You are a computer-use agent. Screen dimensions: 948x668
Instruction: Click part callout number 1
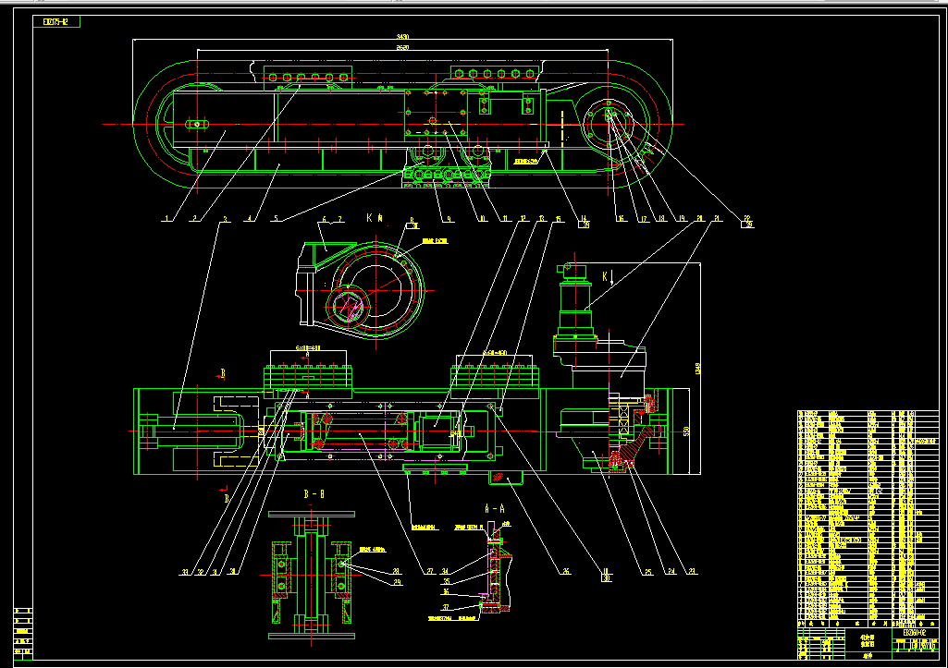[168, 219]
